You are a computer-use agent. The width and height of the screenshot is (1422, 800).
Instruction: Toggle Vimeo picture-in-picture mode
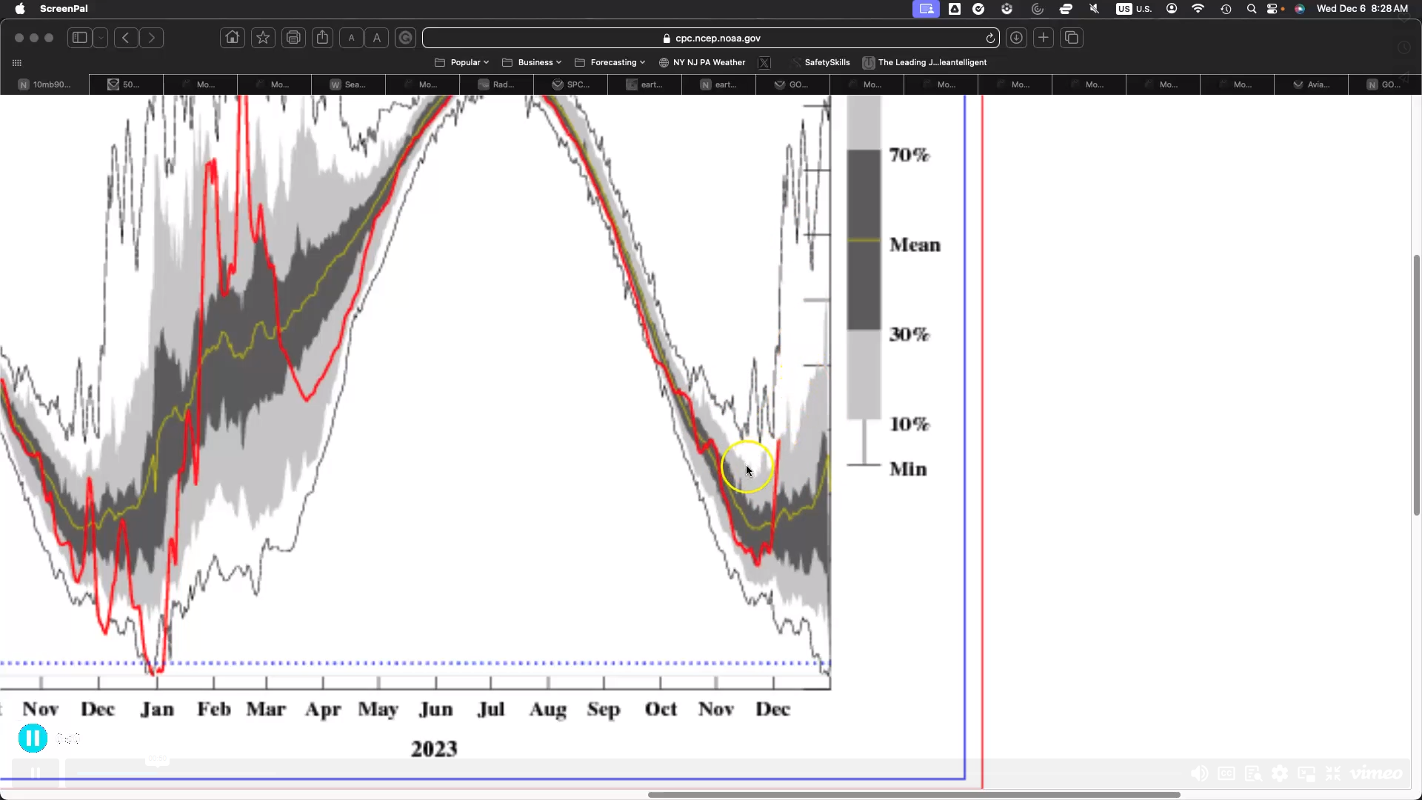(1306, 773)
